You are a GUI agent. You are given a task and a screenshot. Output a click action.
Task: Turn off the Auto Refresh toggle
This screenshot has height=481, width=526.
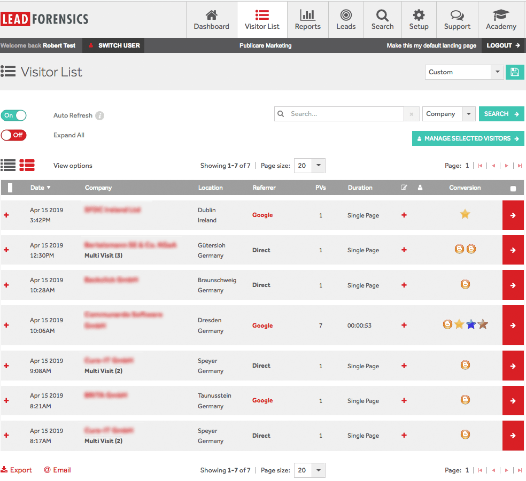click(x=13, y=115)
